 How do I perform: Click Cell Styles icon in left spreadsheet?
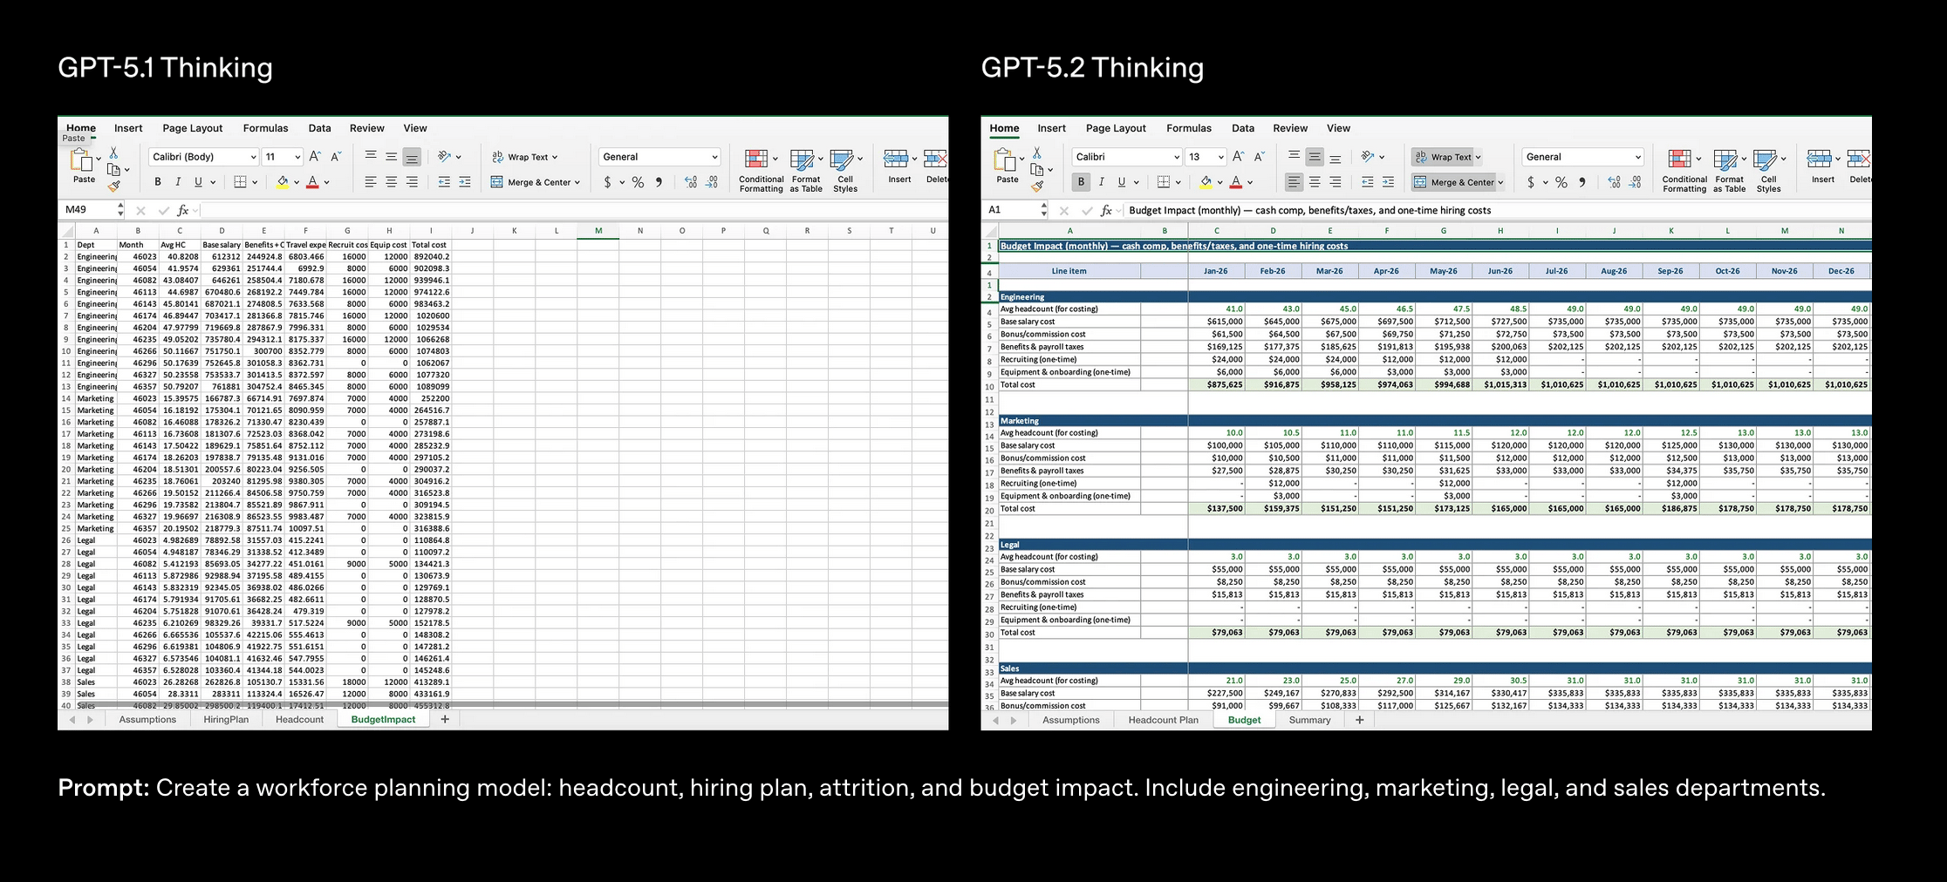pos(844,169)
